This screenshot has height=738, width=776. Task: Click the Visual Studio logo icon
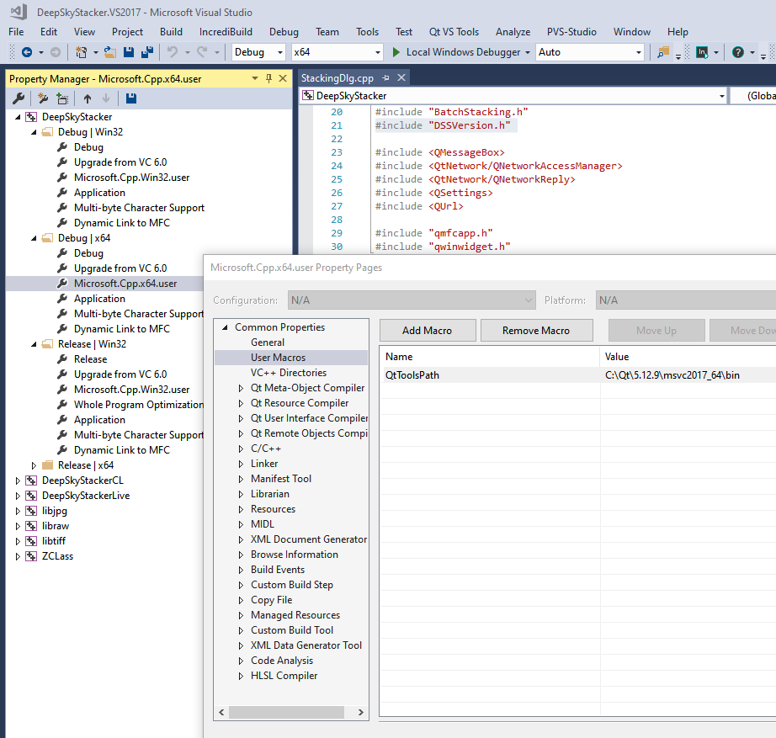19,12
